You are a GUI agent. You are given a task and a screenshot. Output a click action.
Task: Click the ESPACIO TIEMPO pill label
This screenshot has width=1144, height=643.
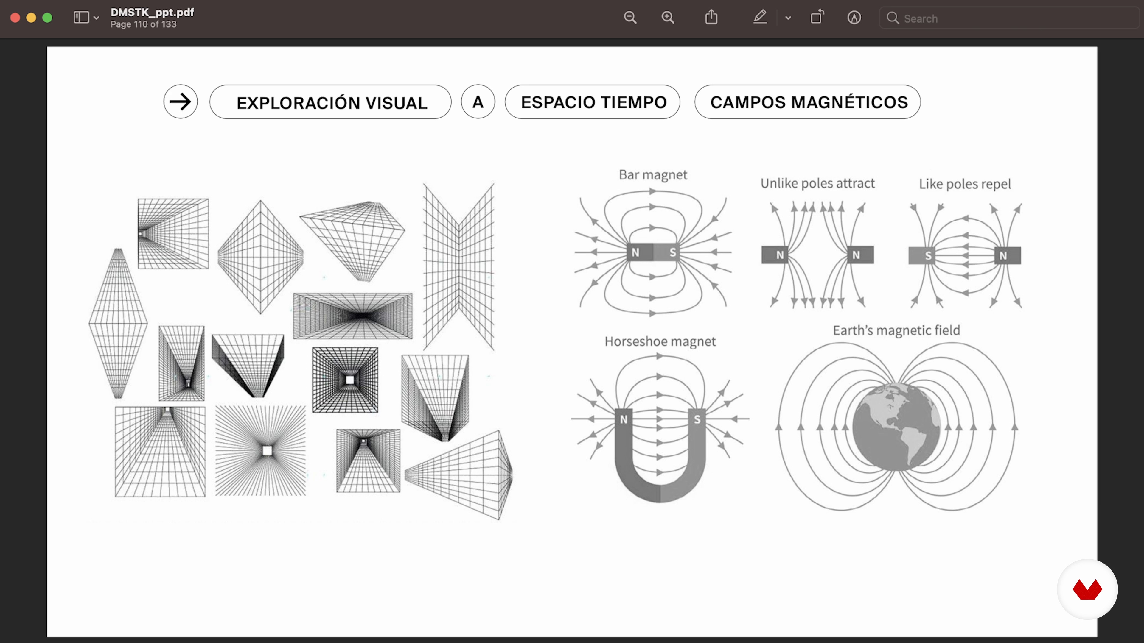click(593, 102)
